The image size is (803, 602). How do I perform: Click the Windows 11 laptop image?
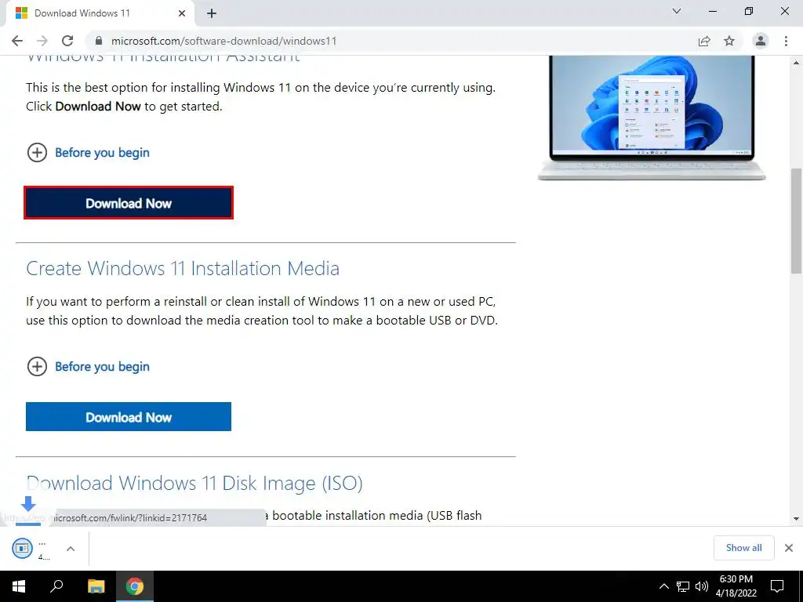(652, 118)
